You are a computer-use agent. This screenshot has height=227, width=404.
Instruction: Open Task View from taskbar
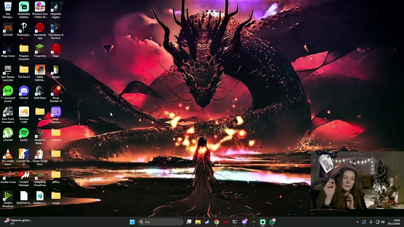[189, 222]
